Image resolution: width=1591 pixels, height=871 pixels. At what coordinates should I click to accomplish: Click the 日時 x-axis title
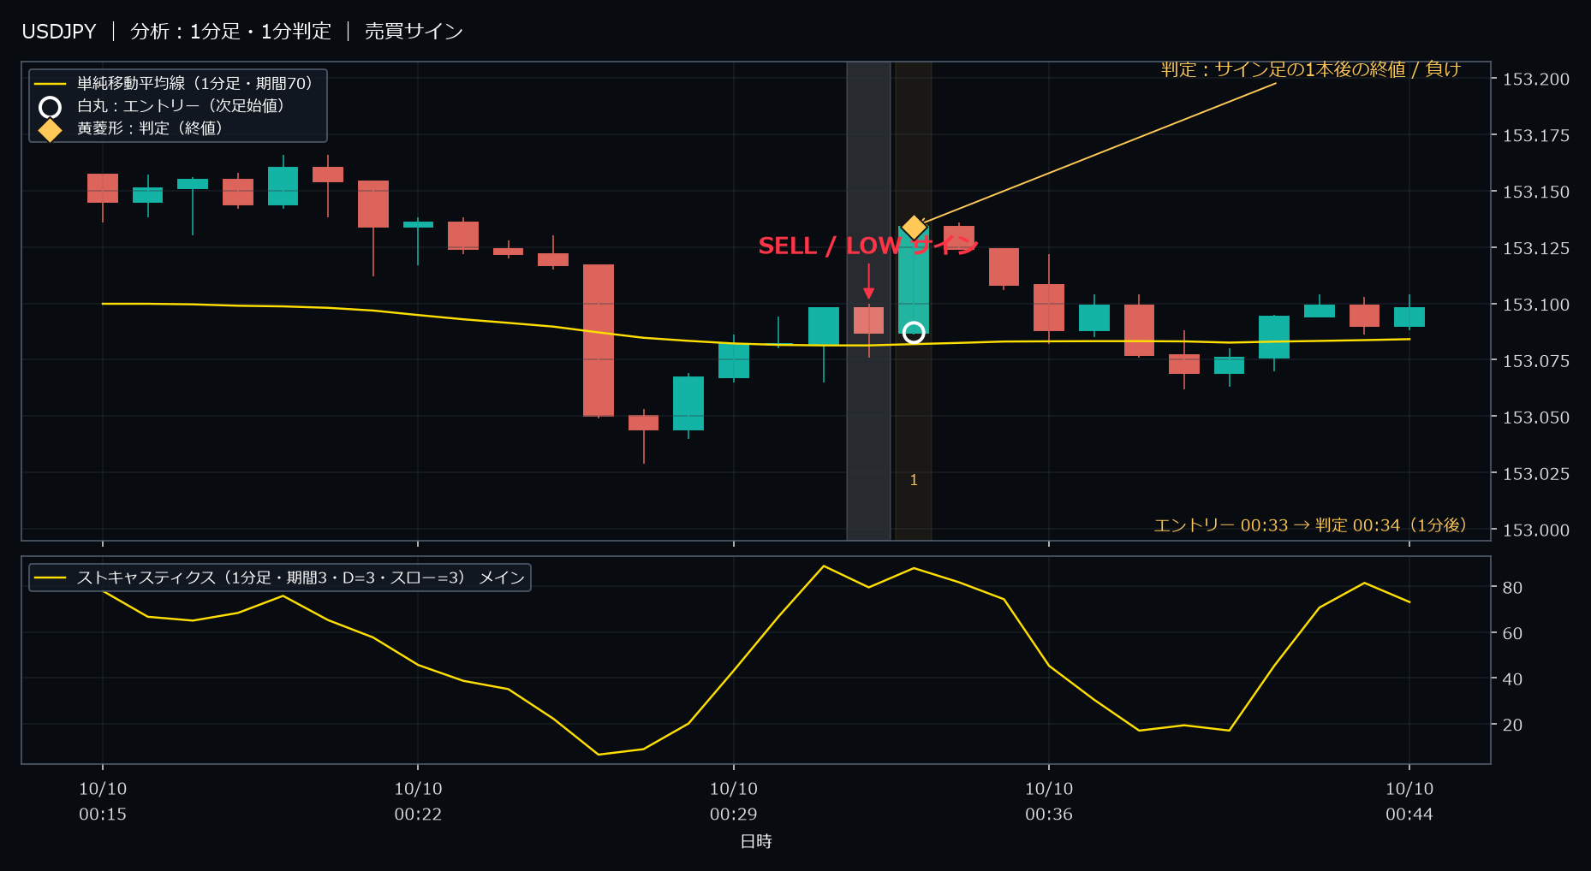point(756,842)
